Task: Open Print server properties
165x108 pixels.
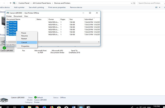Action: tap(57, 7)
